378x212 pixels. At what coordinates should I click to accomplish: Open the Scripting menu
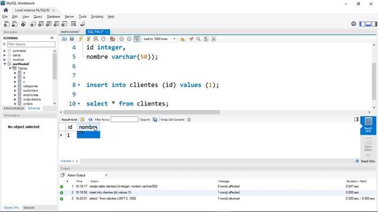click(97, 16)
